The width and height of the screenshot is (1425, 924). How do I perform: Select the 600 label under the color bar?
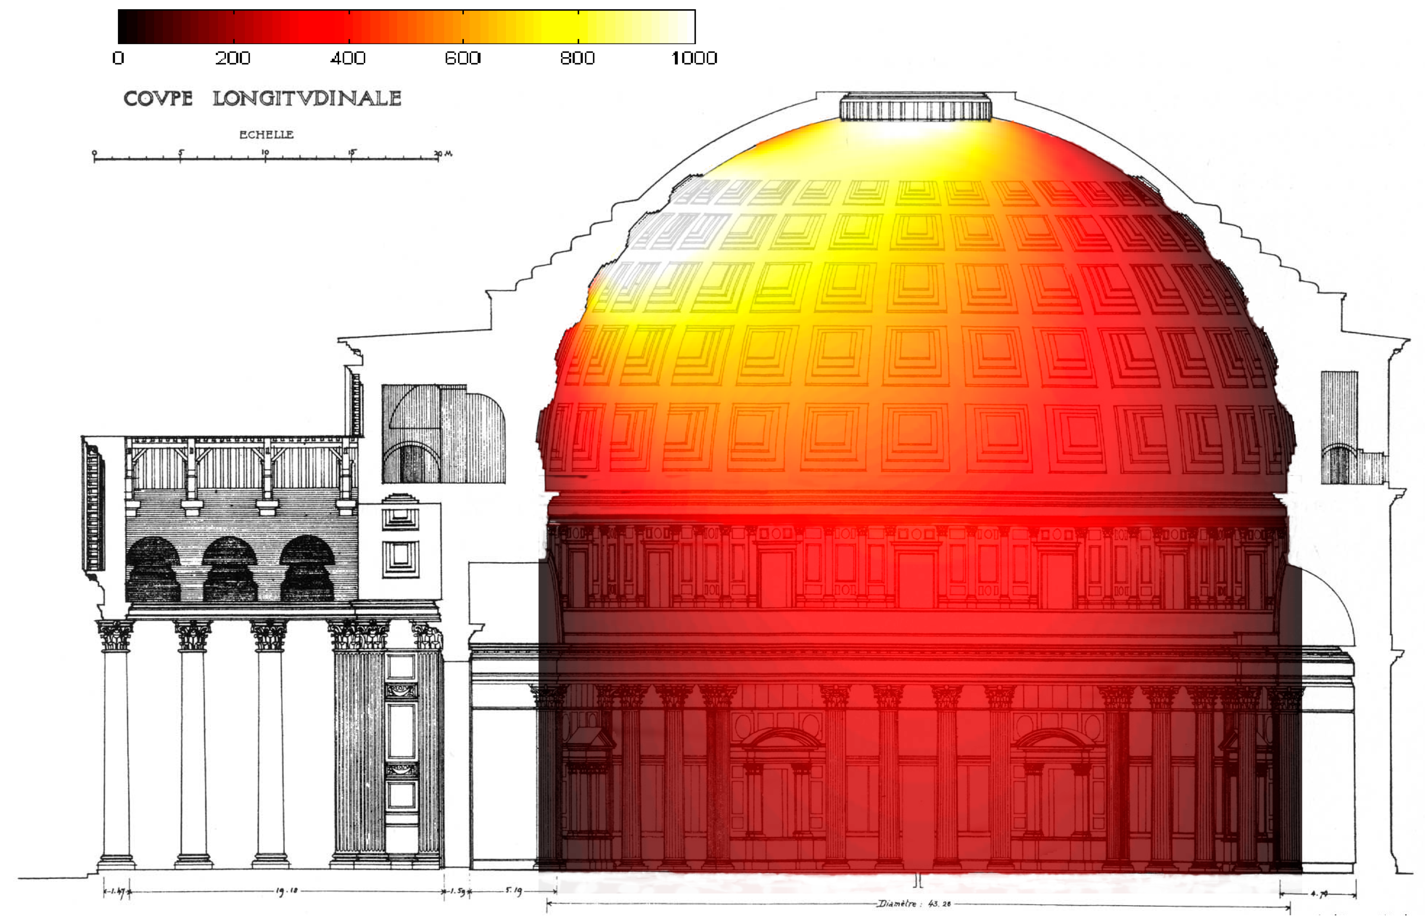tap(463, 58)
